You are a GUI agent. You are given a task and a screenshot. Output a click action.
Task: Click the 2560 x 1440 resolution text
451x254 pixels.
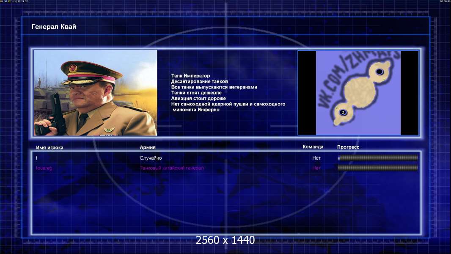225,240
